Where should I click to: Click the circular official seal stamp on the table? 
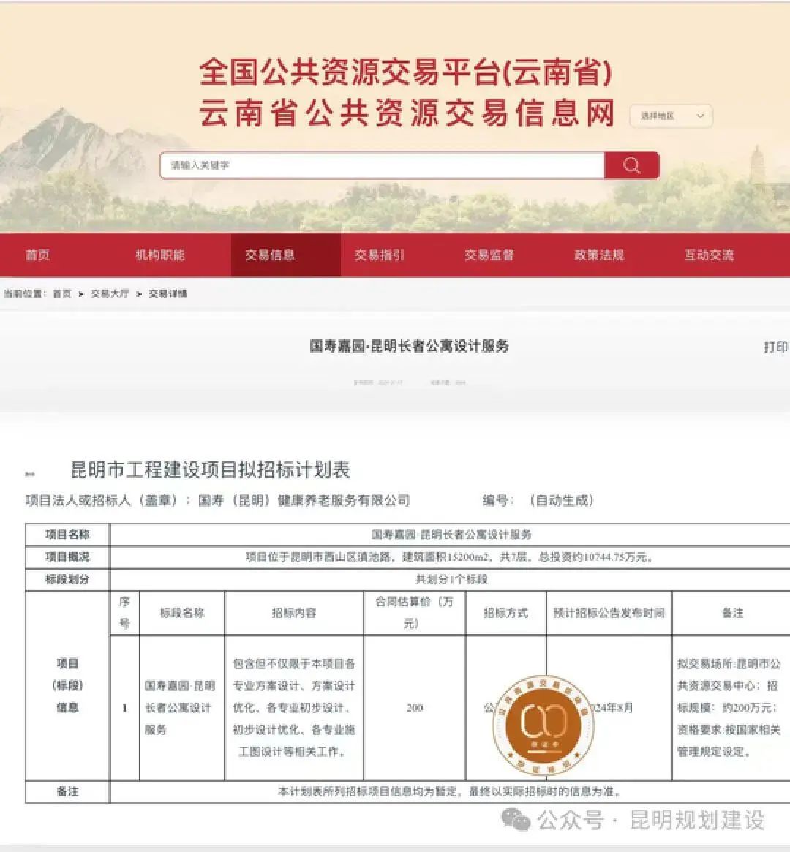pos(544,723)
